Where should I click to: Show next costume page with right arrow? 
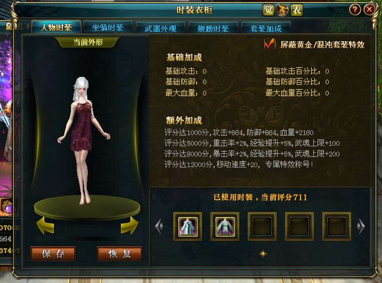(x=361, y=226)
